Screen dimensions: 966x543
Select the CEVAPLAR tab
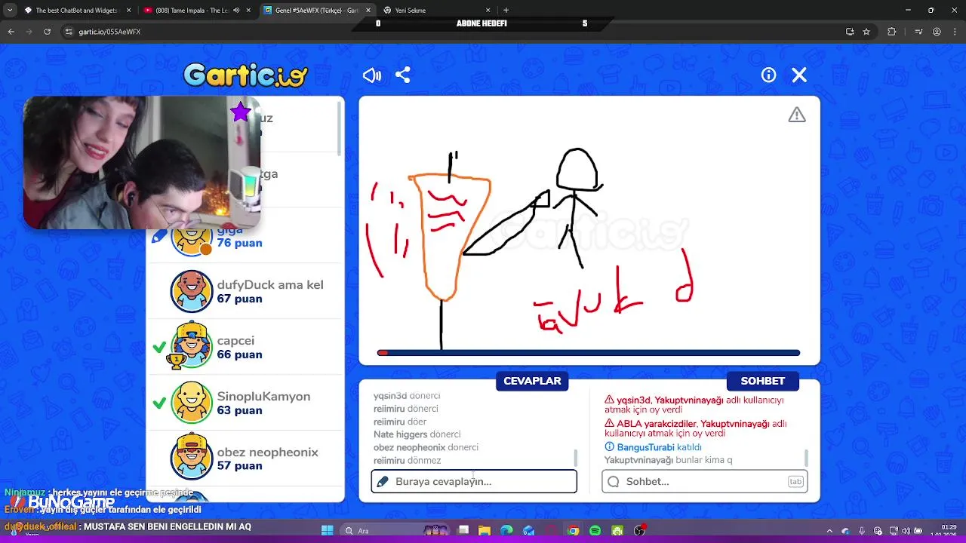pyautogui.click(x=532, y=381)
